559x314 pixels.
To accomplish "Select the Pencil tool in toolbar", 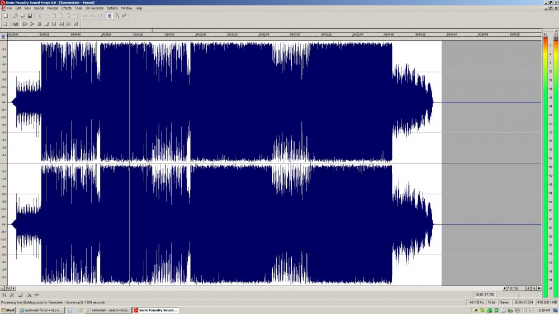I will tap(124, 16).
